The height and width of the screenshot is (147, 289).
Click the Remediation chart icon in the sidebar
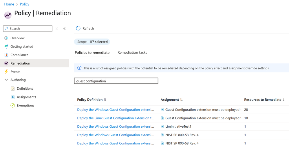coord(6,63)
